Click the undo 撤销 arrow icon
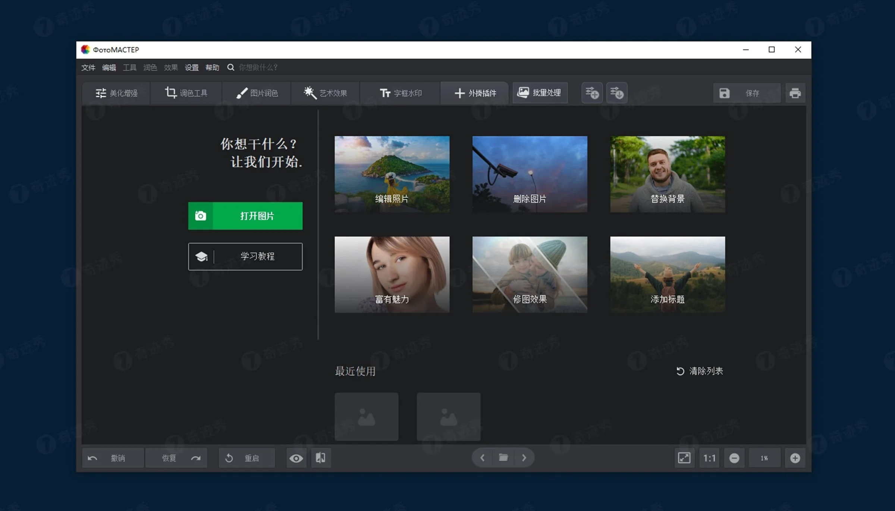The height and width of the screenshot is (511, 895). click(x=93, y=458)
